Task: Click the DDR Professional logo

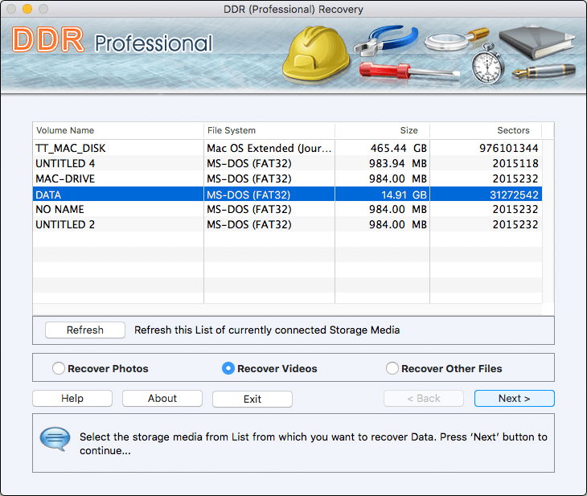Action: coord(113,40)
